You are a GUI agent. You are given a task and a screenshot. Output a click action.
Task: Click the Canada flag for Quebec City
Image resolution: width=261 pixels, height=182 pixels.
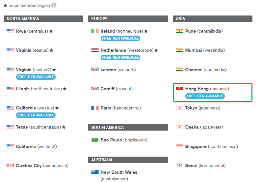[10, 166]
